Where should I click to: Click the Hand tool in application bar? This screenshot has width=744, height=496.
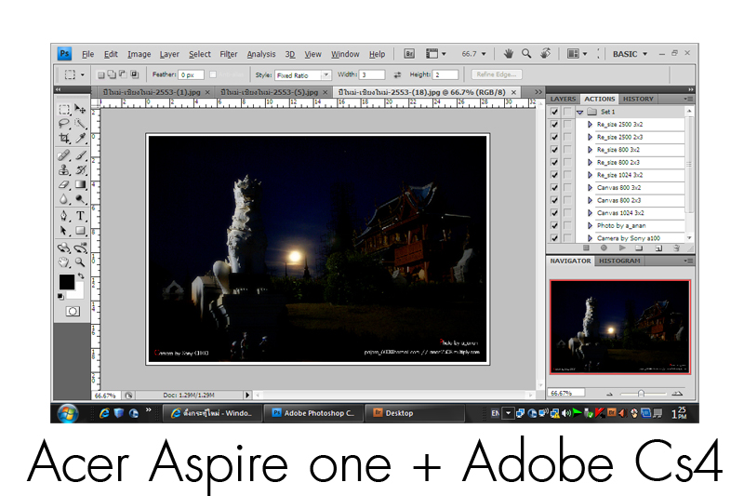(x=509, y=54)
